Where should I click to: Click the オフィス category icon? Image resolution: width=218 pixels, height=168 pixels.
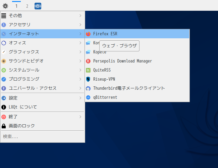4,43
